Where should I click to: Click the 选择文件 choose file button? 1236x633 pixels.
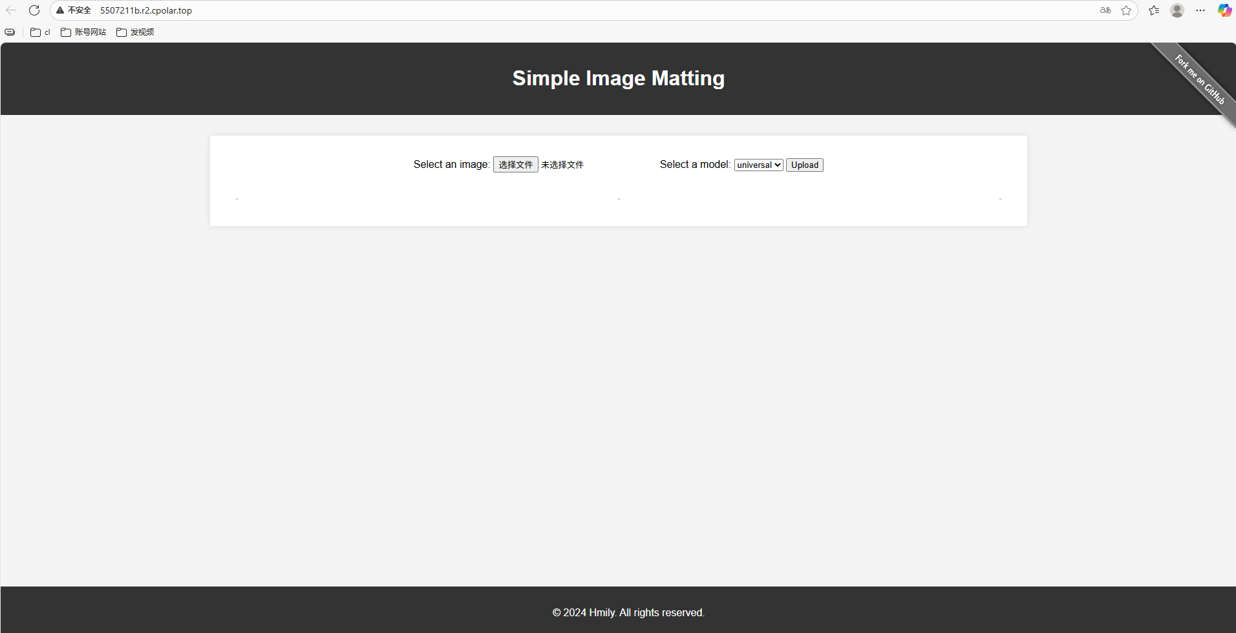pyautogui.click(x=515, y=165)
